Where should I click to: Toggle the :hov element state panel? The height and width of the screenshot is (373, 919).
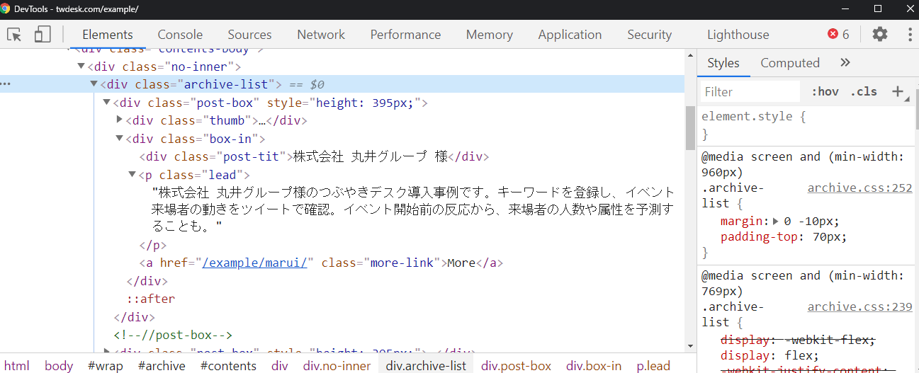click(825, 91)
